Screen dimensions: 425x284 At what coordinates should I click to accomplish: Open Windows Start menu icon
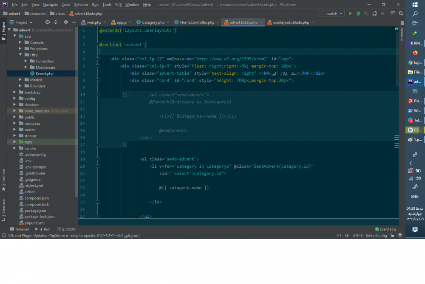click(415, 4)
